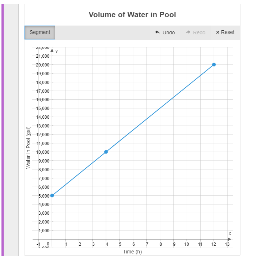Screen dimensions: 265x256
Task: Click the 13 label on the x-axis
Action: (227, 244)
